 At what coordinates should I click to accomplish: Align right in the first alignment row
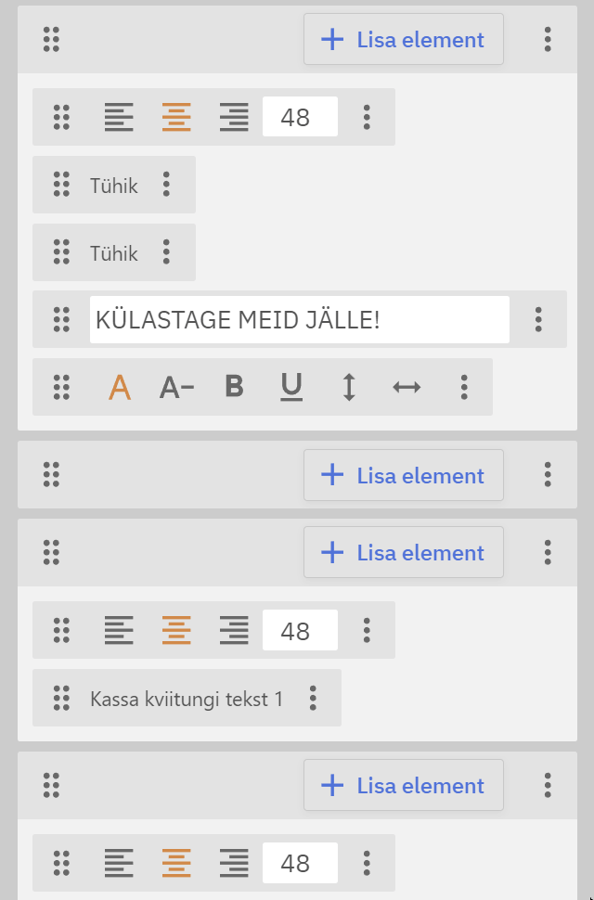click(234, 117)
